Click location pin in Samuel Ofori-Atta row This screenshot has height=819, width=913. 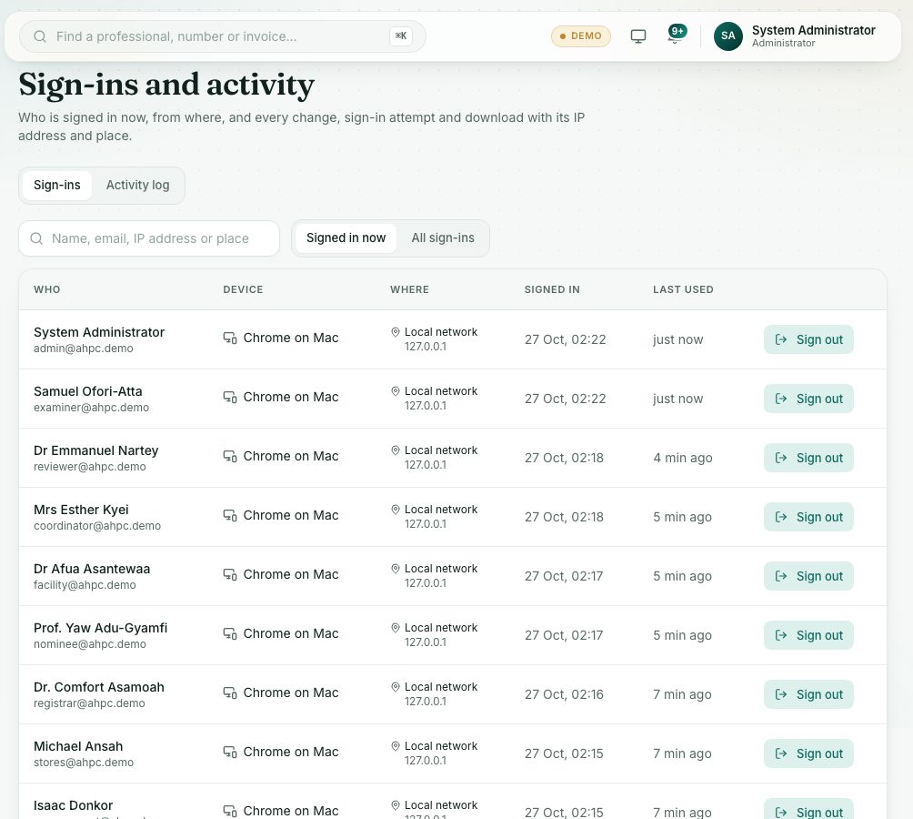tap(396, 391)
